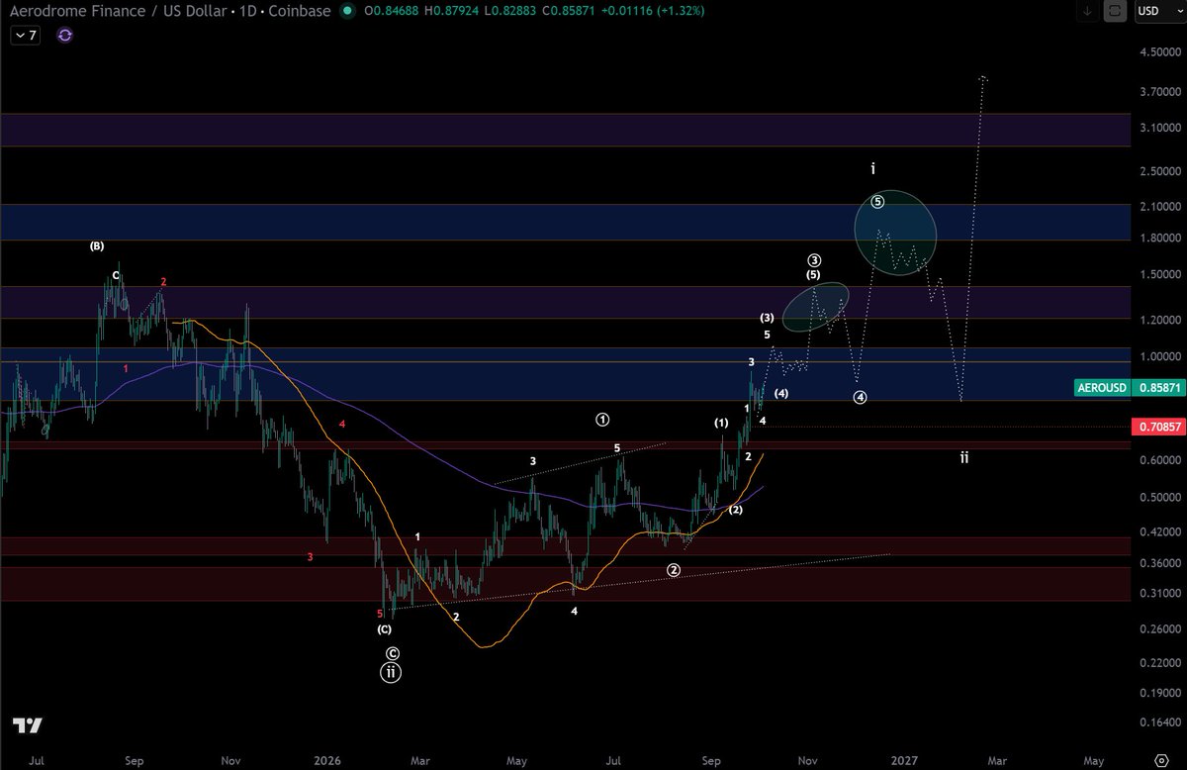Click the 3.10000 price axis level
This screenshot has width=1187, height=770.
pos(1159,128)
